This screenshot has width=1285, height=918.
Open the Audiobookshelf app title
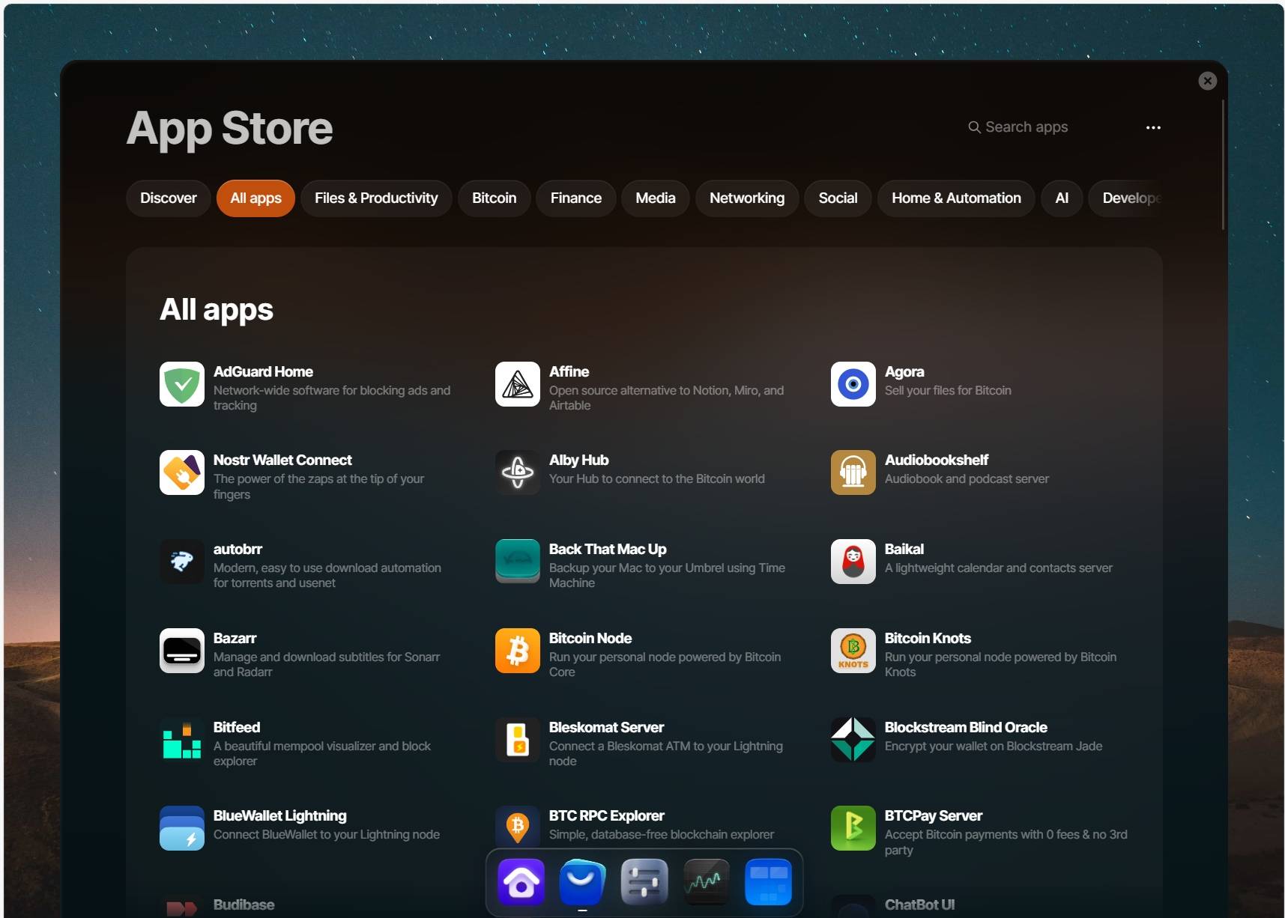[x=936, y=460]
